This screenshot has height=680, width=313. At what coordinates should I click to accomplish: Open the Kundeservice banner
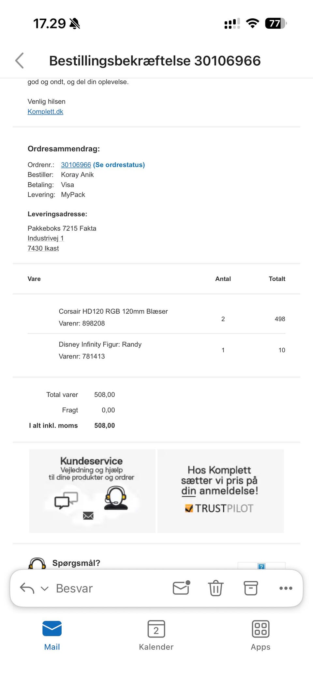pyautogui.click(x=92, y=491)
